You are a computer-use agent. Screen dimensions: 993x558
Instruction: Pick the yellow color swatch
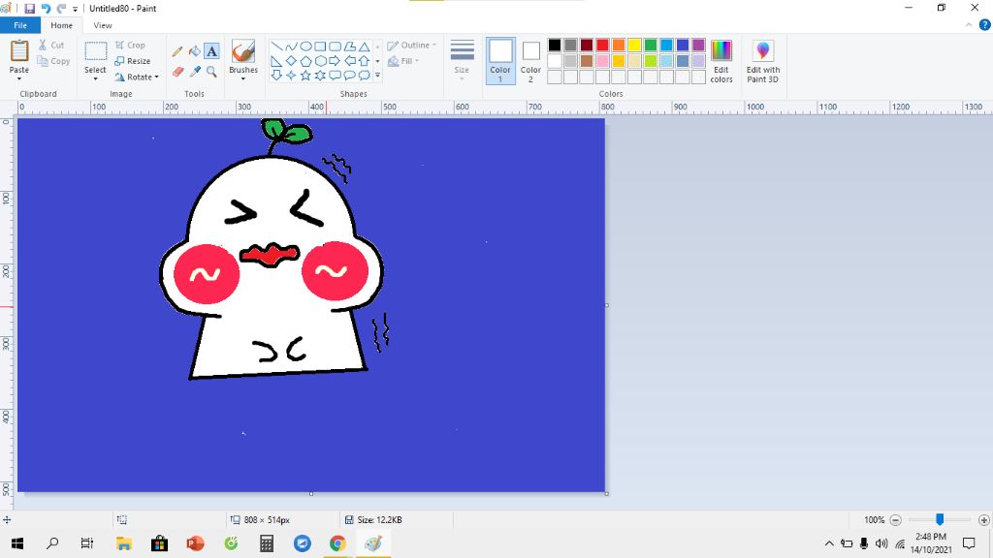[634, 45]
